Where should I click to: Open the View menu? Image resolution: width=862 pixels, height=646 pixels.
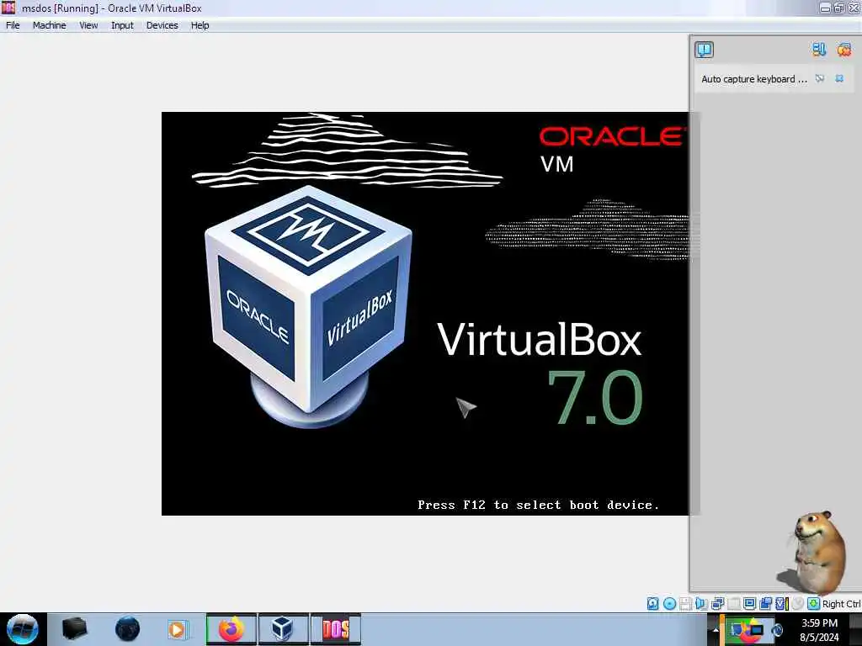(x=88, y=25)
